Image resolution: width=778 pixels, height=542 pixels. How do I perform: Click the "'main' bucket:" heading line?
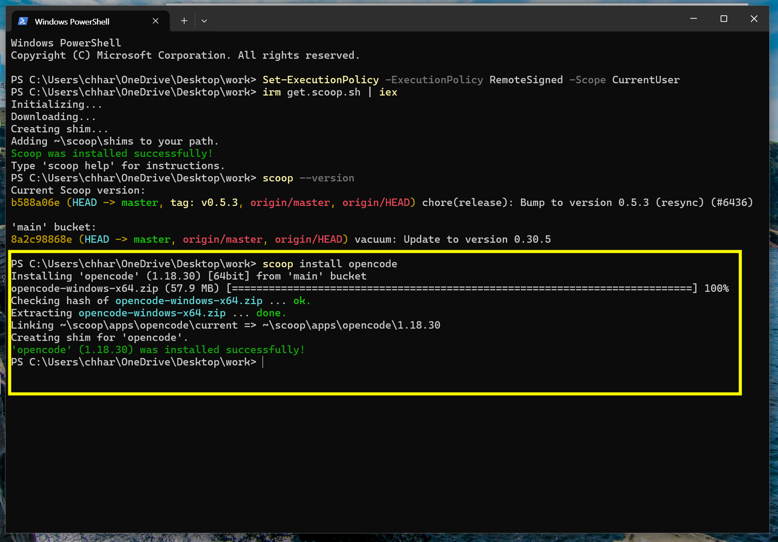(x=53, y=227)
